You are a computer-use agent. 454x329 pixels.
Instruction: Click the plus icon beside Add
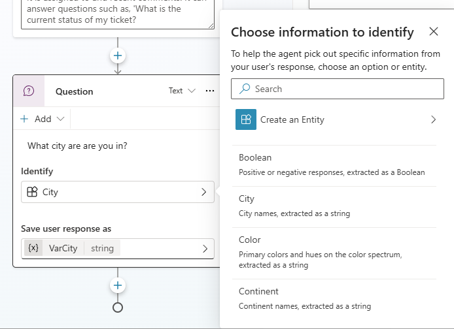point(24,119)
